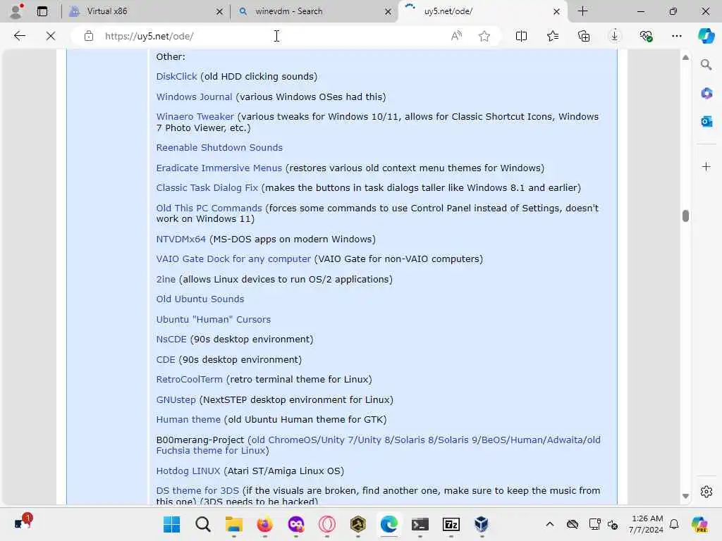
Task: Open Tab actions menu
Action: [42, 11]
